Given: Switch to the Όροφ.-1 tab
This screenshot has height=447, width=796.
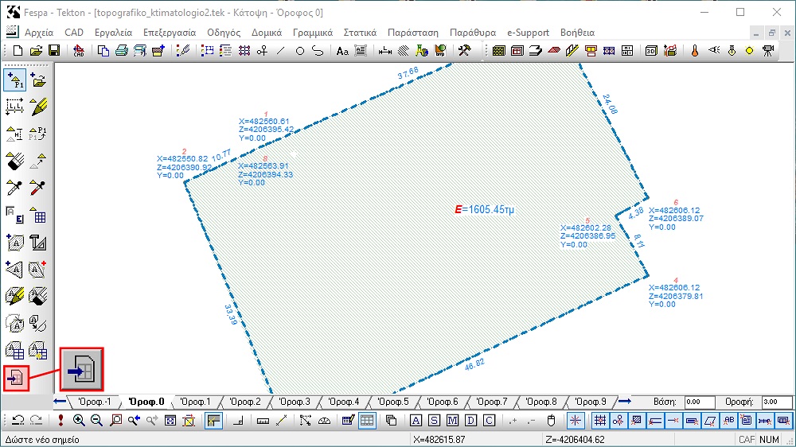Looking at the screenshot, I should click(x=95, y=402).
